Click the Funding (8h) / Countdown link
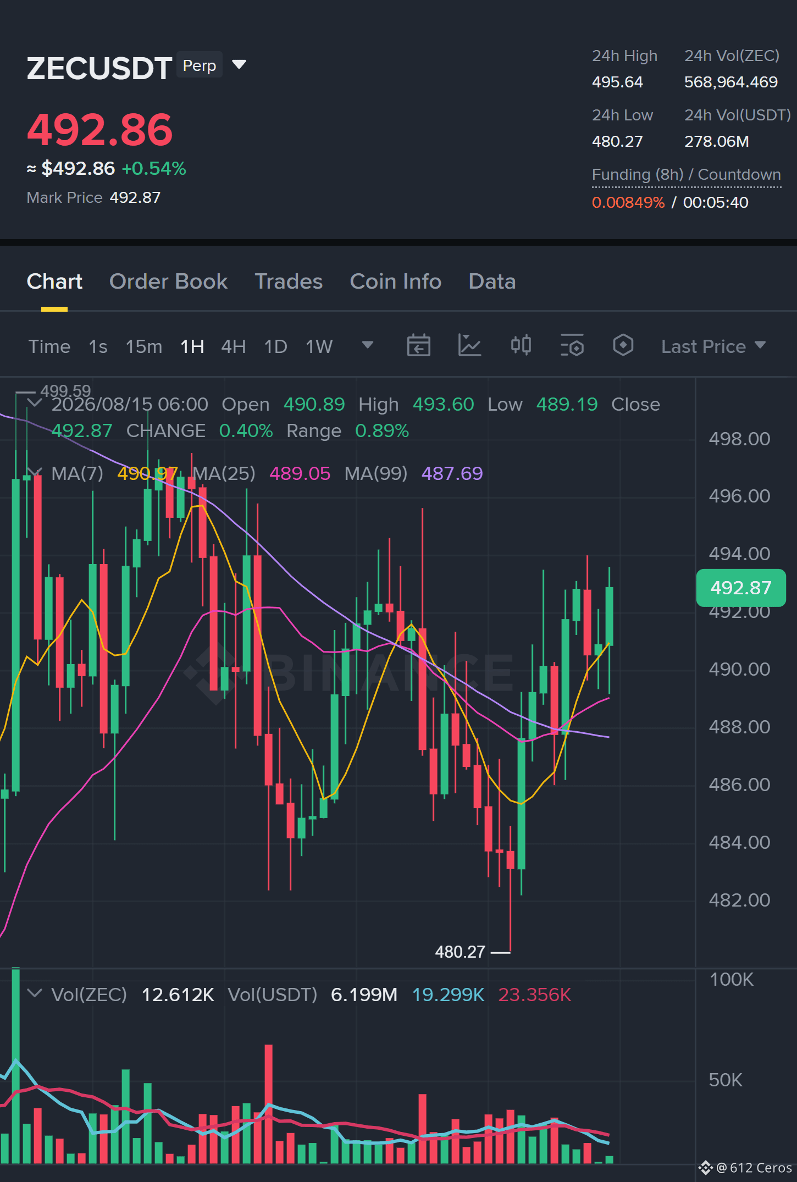The width and height of the screenshot is (797, 1182). tap(686, 175)
